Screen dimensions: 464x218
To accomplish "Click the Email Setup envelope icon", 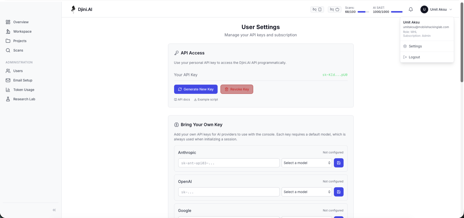I will pyautogui.click(x=8, y=80).
